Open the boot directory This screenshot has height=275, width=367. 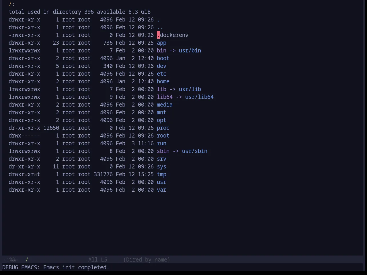click(x=163, y=58)
